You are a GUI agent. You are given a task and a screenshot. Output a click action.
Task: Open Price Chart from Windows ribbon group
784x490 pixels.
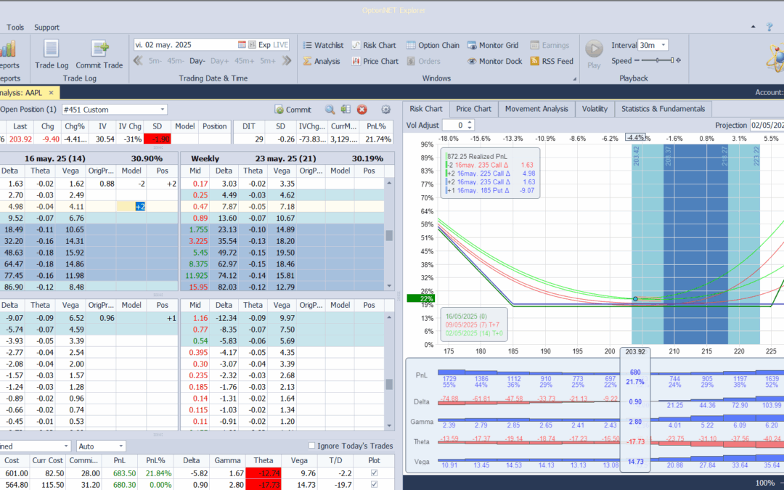pos(375,61)
